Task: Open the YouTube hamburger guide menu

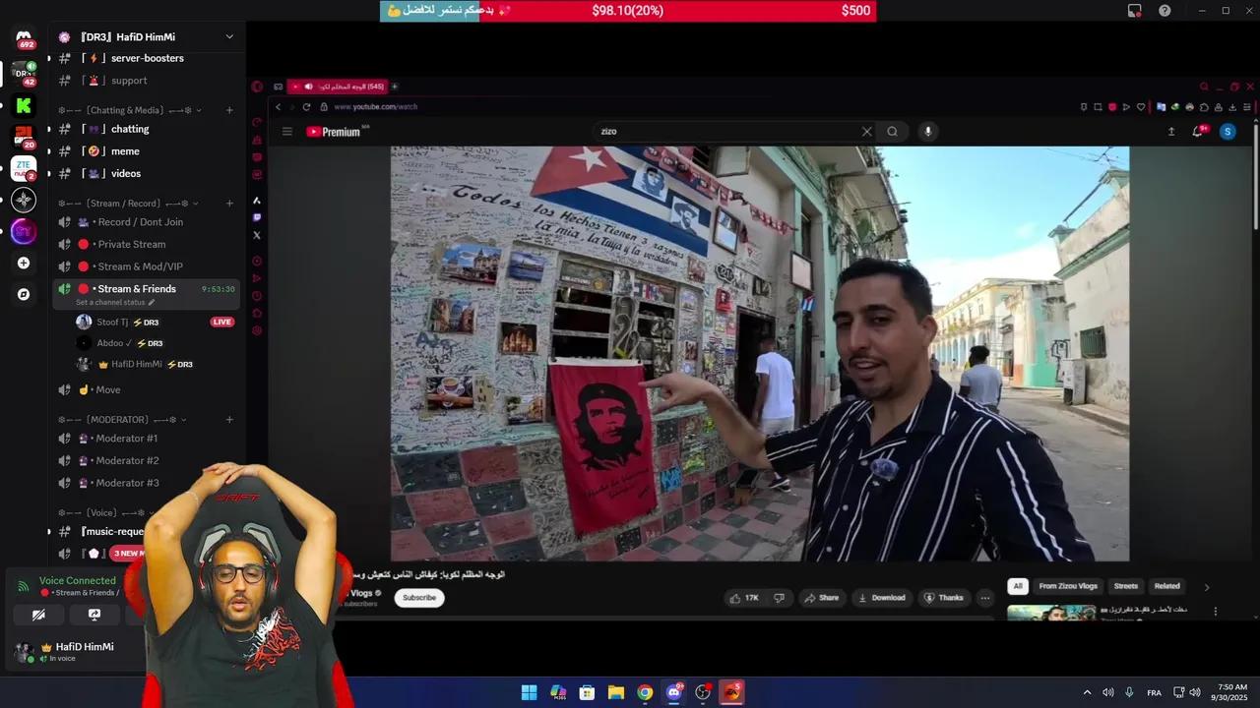Action: (287, 132)
